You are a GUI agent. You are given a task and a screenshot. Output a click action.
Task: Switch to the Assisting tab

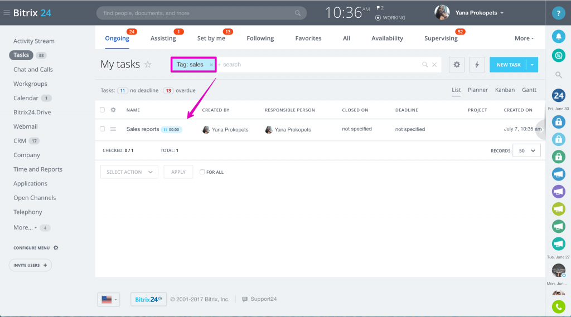coord(163,38)
